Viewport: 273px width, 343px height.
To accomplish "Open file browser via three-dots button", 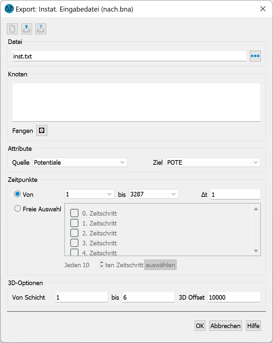I will click(255, 56).
